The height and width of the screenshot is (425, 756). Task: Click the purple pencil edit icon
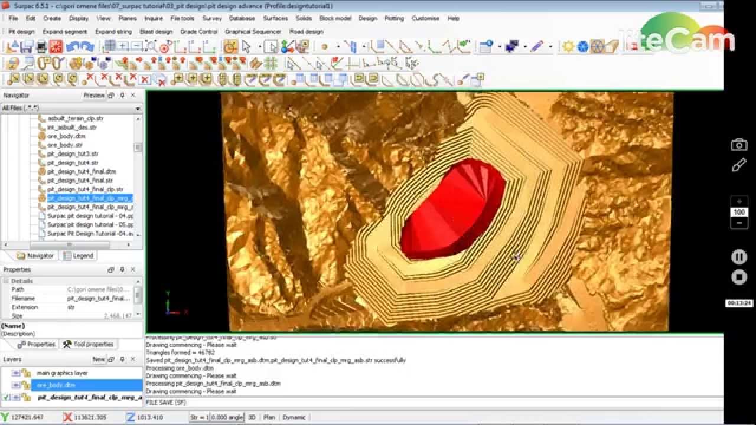pyautogui.click(x=537, y=46)
